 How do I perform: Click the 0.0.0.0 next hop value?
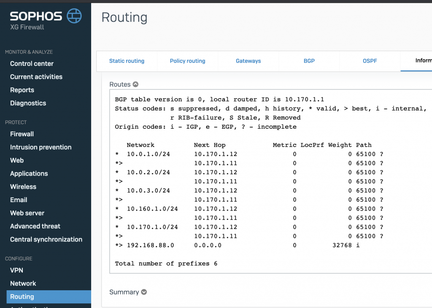[208, 245]
